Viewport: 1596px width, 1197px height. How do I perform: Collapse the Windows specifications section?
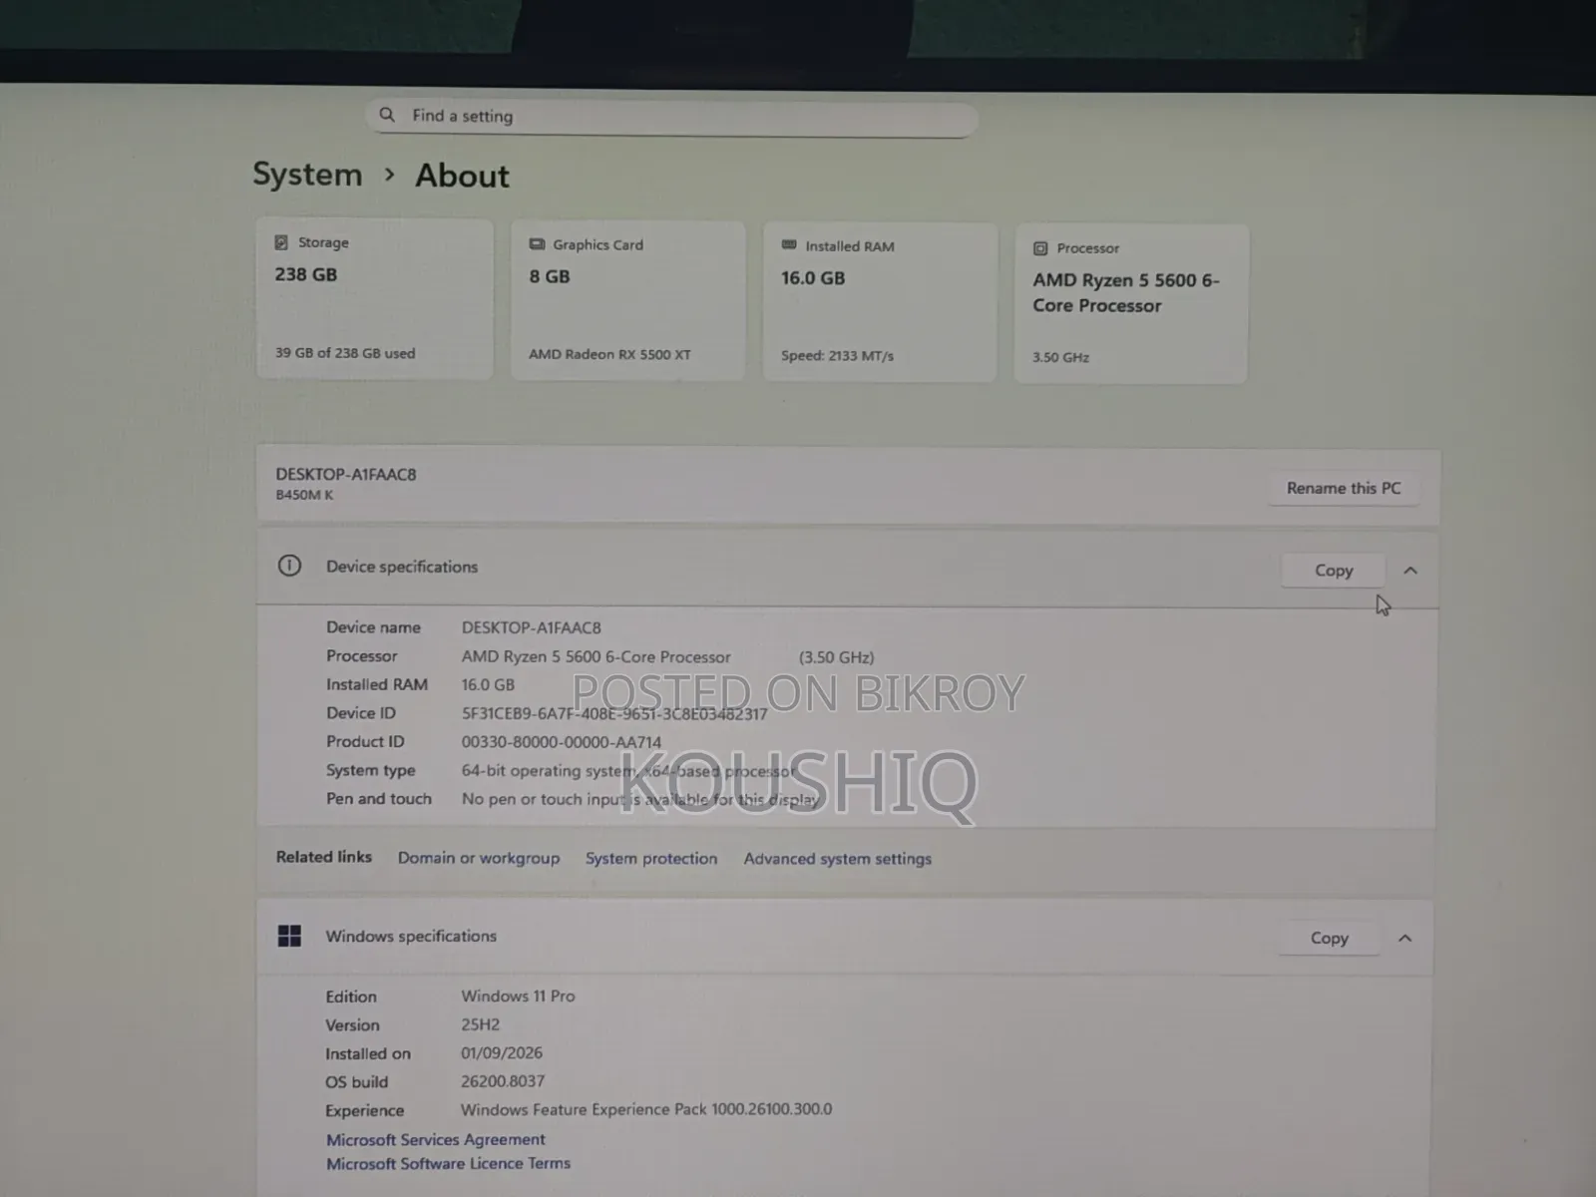[1405, 939]
